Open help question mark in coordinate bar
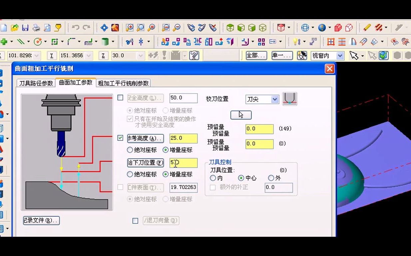Viewport: 411px width, 256px height. coord(194,55)
